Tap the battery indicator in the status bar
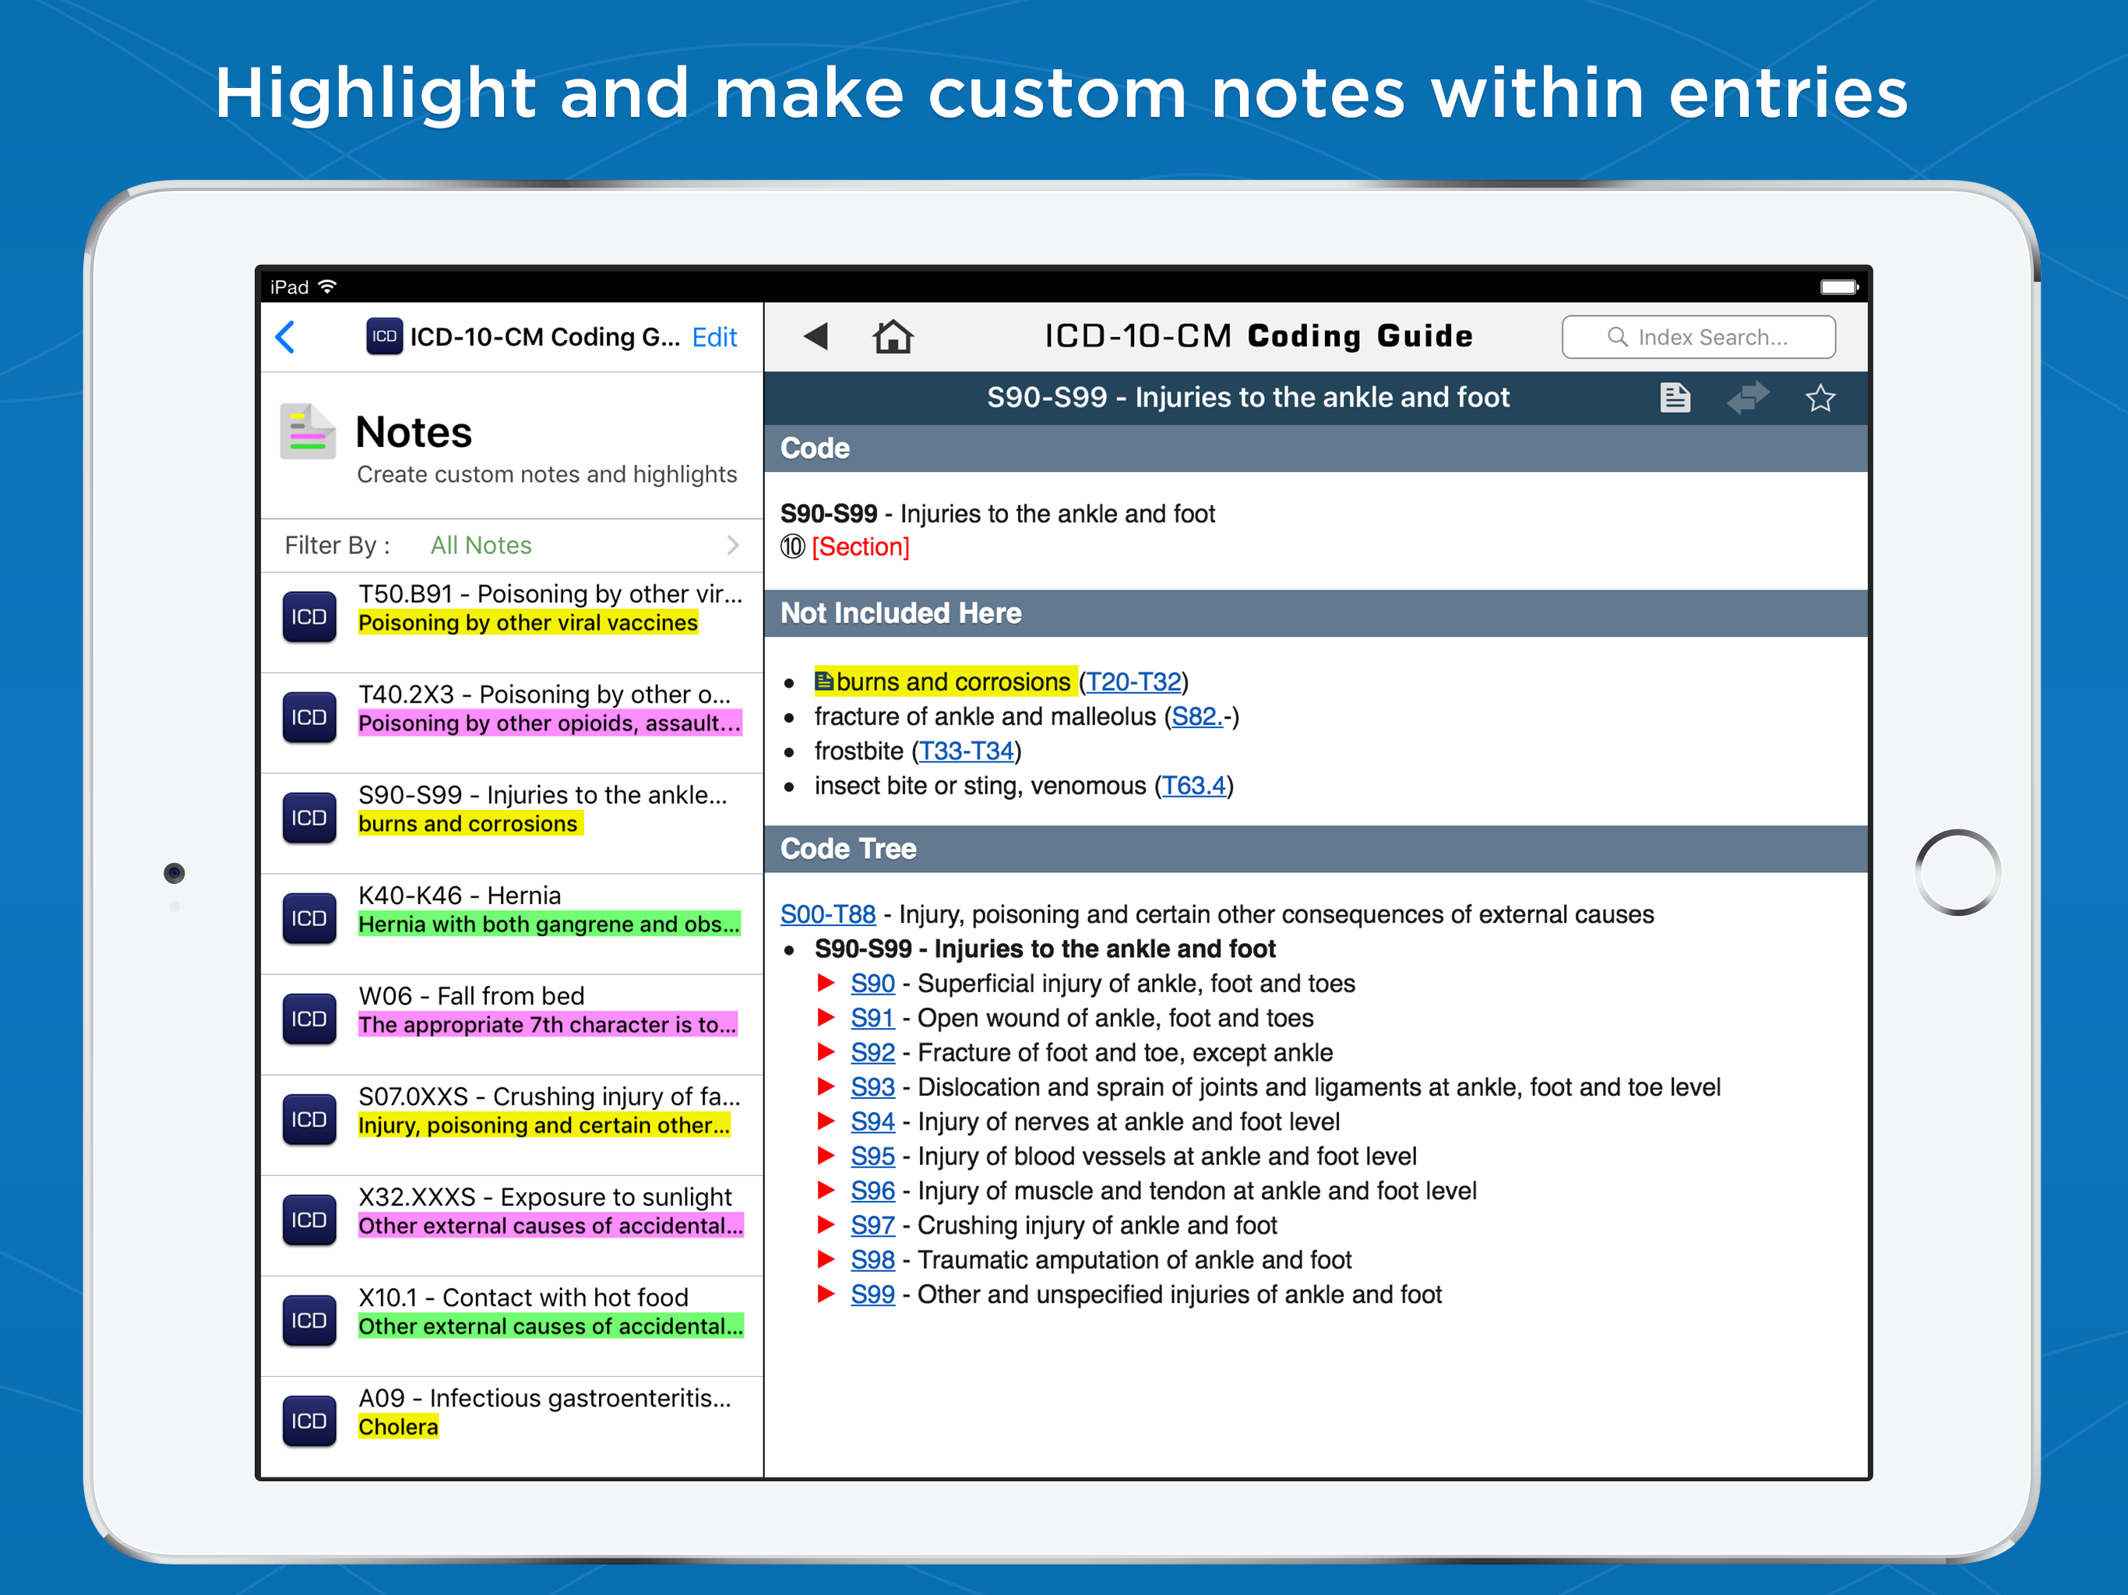The height and width of the screenshot is (1595, 2128). [x=1839, y=287]
